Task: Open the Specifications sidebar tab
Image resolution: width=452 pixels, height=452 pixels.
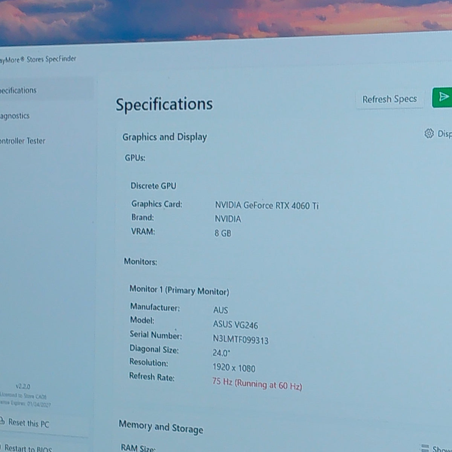Action: tap(45, 90)
